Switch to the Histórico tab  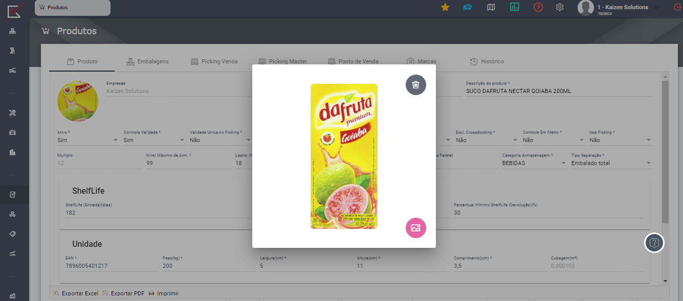[x=487, y=61]
